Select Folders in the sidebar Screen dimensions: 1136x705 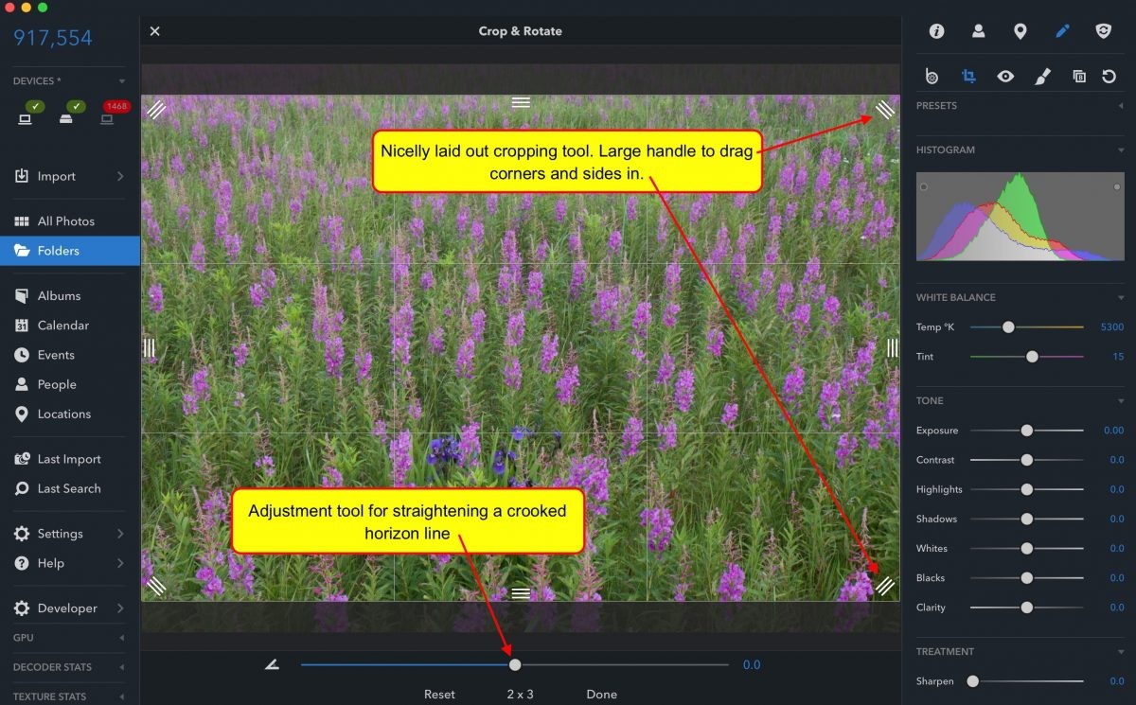[x=70, y=251]
